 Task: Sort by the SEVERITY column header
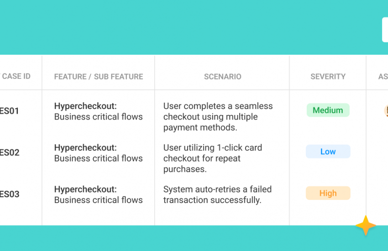328,77
